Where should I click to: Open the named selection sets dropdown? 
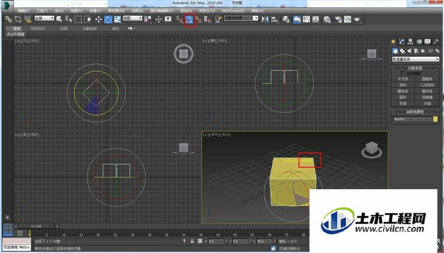(241, 18)
